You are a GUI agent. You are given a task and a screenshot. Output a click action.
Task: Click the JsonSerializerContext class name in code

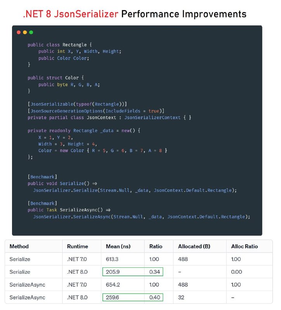click(152, 117)
